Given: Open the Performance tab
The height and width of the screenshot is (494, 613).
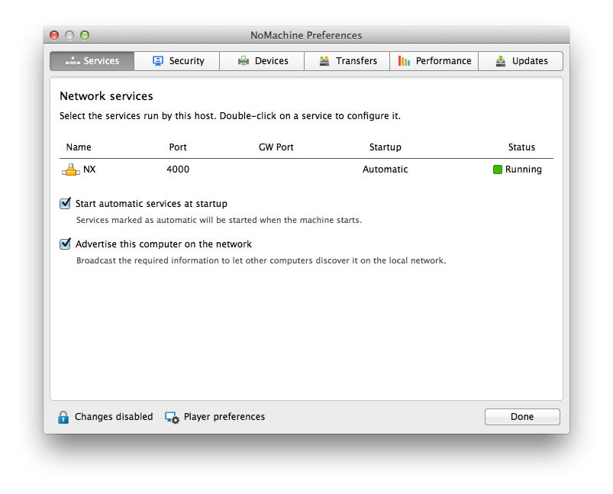Looking at the screenshot, I should [434, 61].
